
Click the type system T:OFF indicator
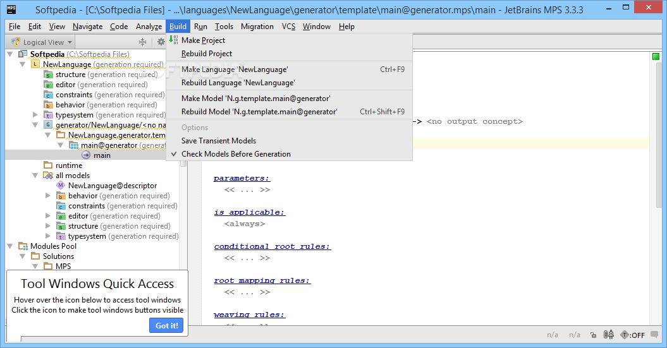tap(633, 335)
